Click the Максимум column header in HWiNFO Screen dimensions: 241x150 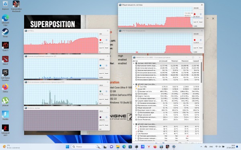[x=185, y=61]
